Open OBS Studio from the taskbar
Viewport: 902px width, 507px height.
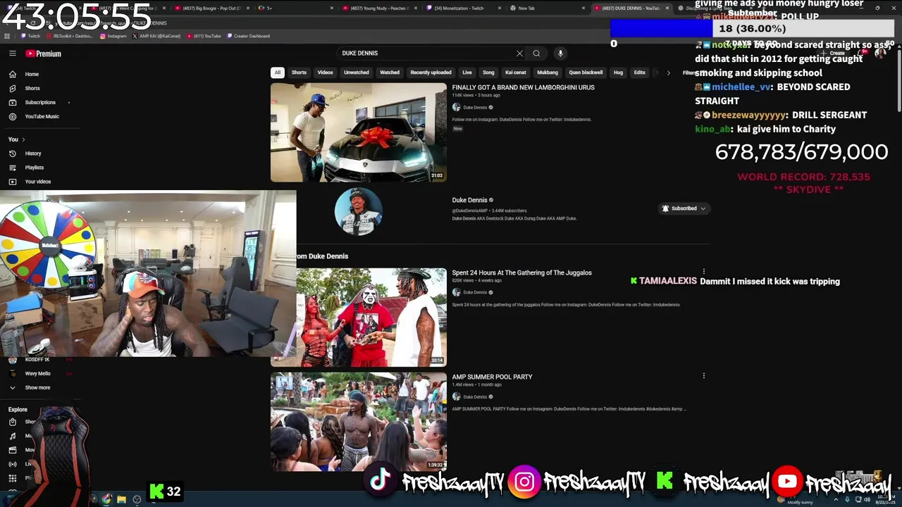pos(137,499)
